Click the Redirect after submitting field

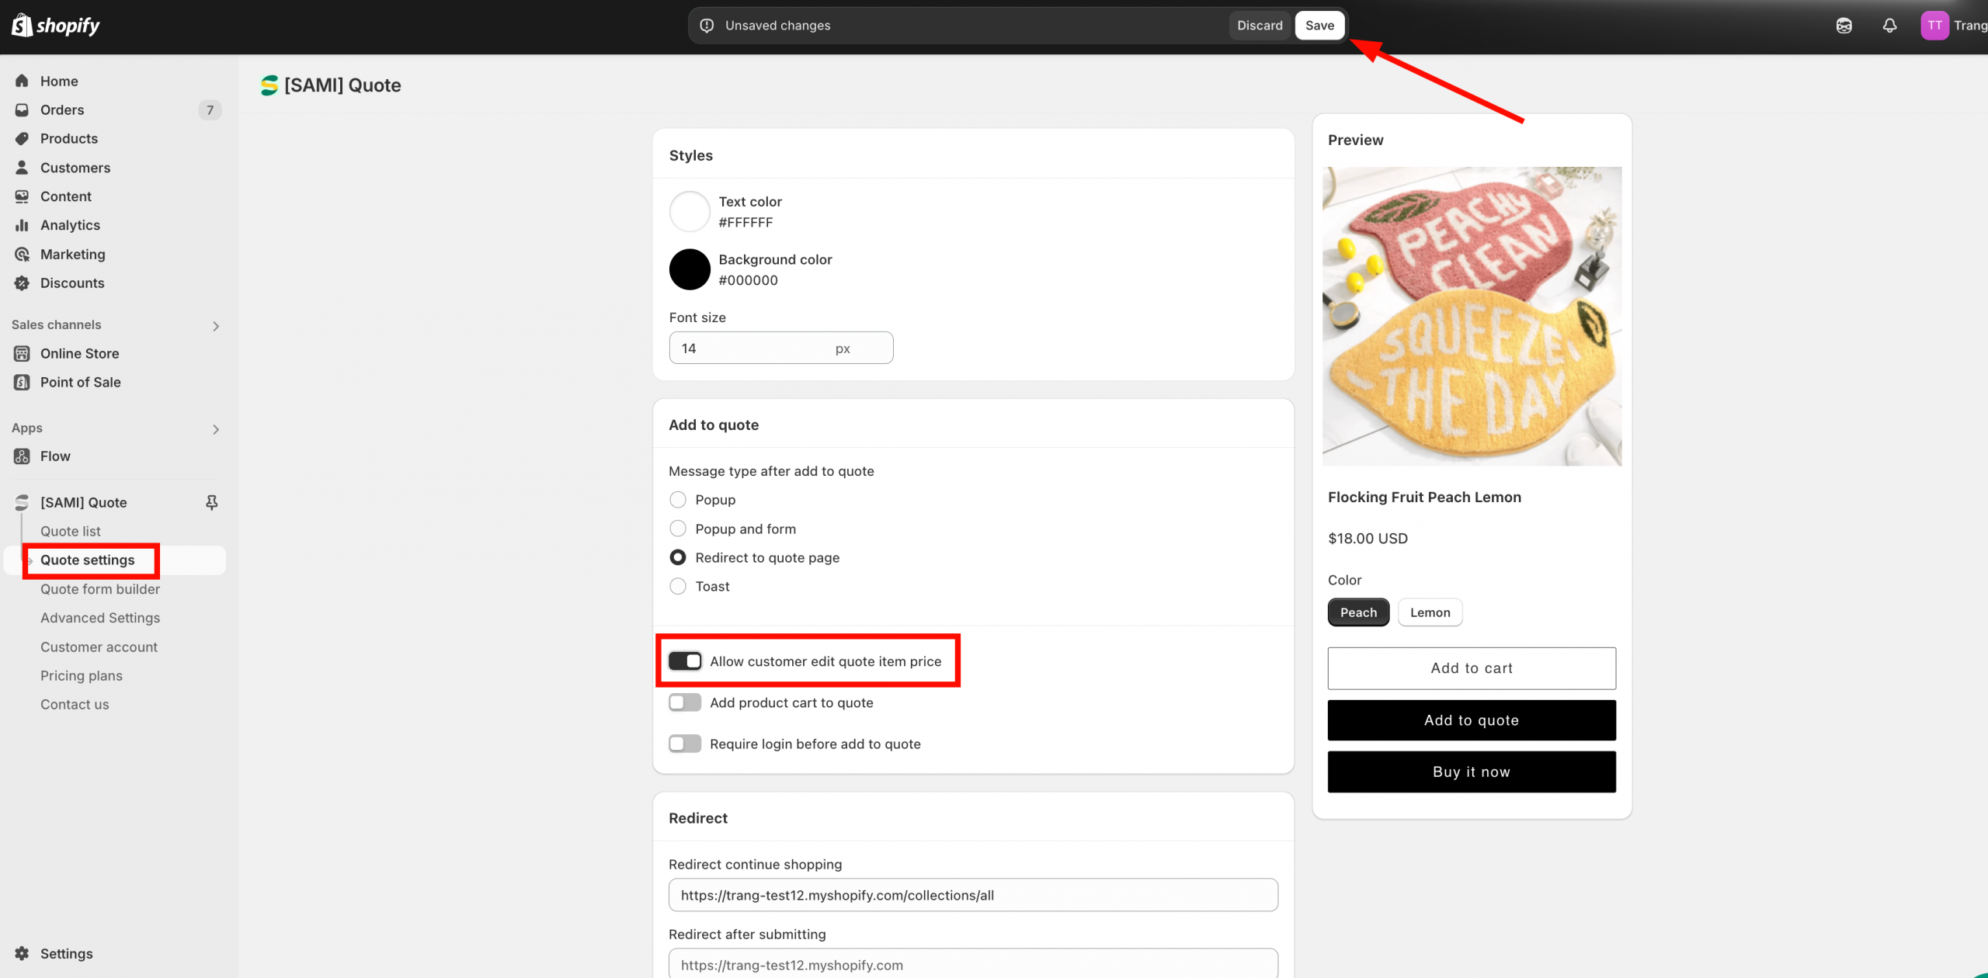(x=973, y=964)
